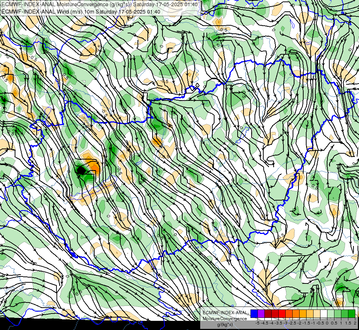359x330 pixels.
Task: Click the -2 legend tick label
Action: (299, 323)
